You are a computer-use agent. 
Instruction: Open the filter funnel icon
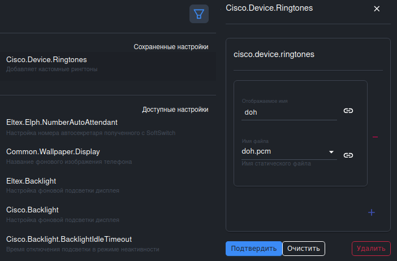(x=199, y=14)
